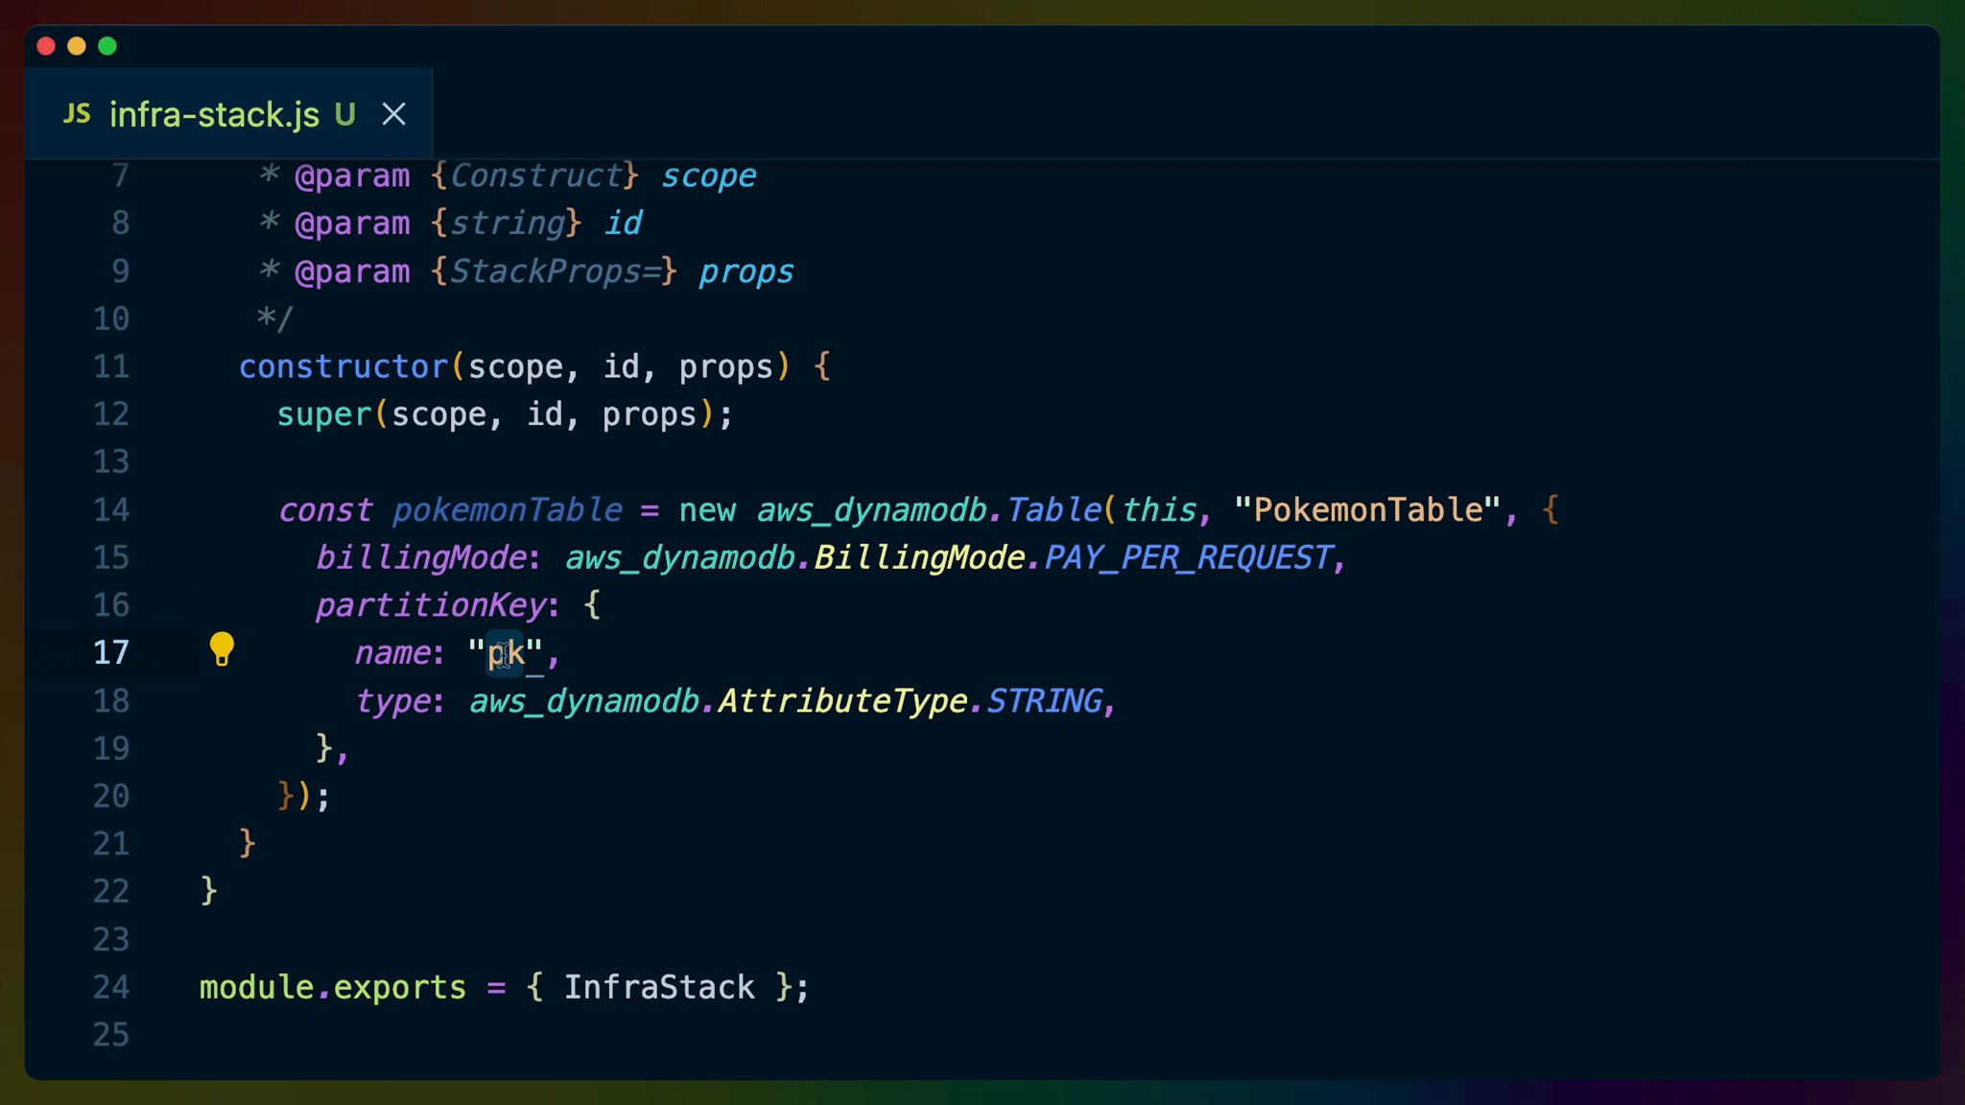
Task: Click the word "constructor" on line 11
Action: [343, 366]
